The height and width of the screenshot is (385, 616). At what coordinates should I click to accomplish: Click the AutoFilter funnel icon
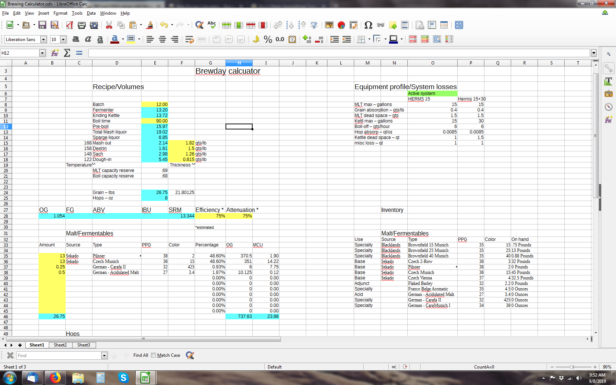tap(314, 25)
